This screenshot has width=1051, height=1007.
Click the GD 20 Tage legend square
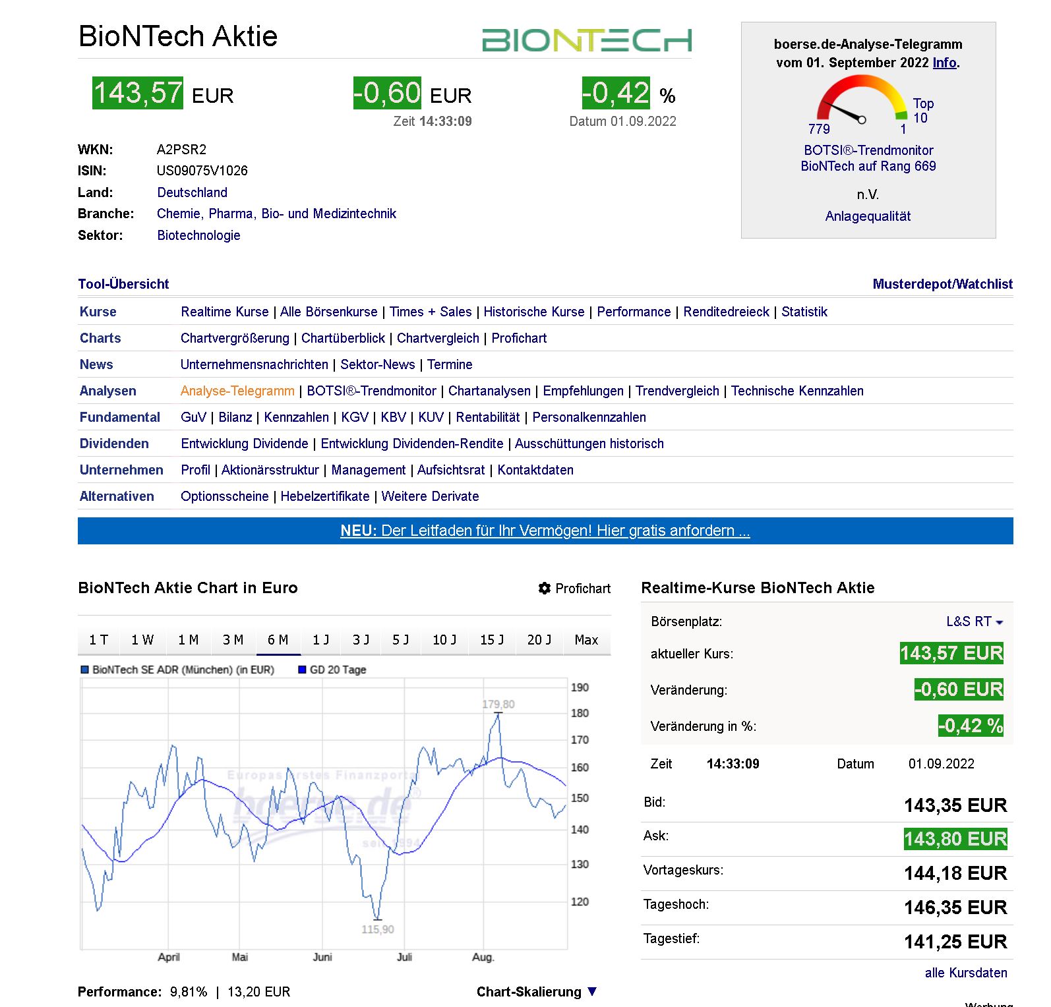(302, 670)
